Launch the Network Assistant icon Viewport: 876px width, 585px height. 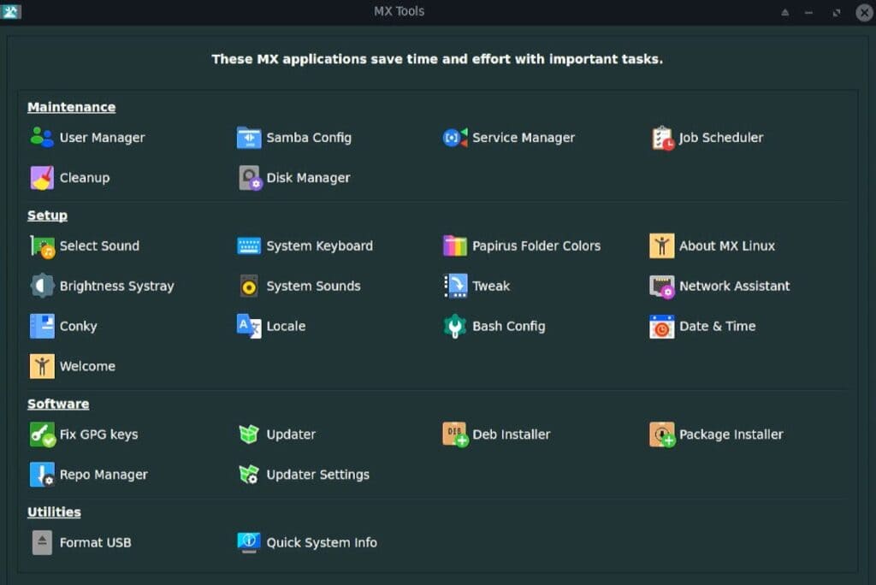click(x=662, y=286)
